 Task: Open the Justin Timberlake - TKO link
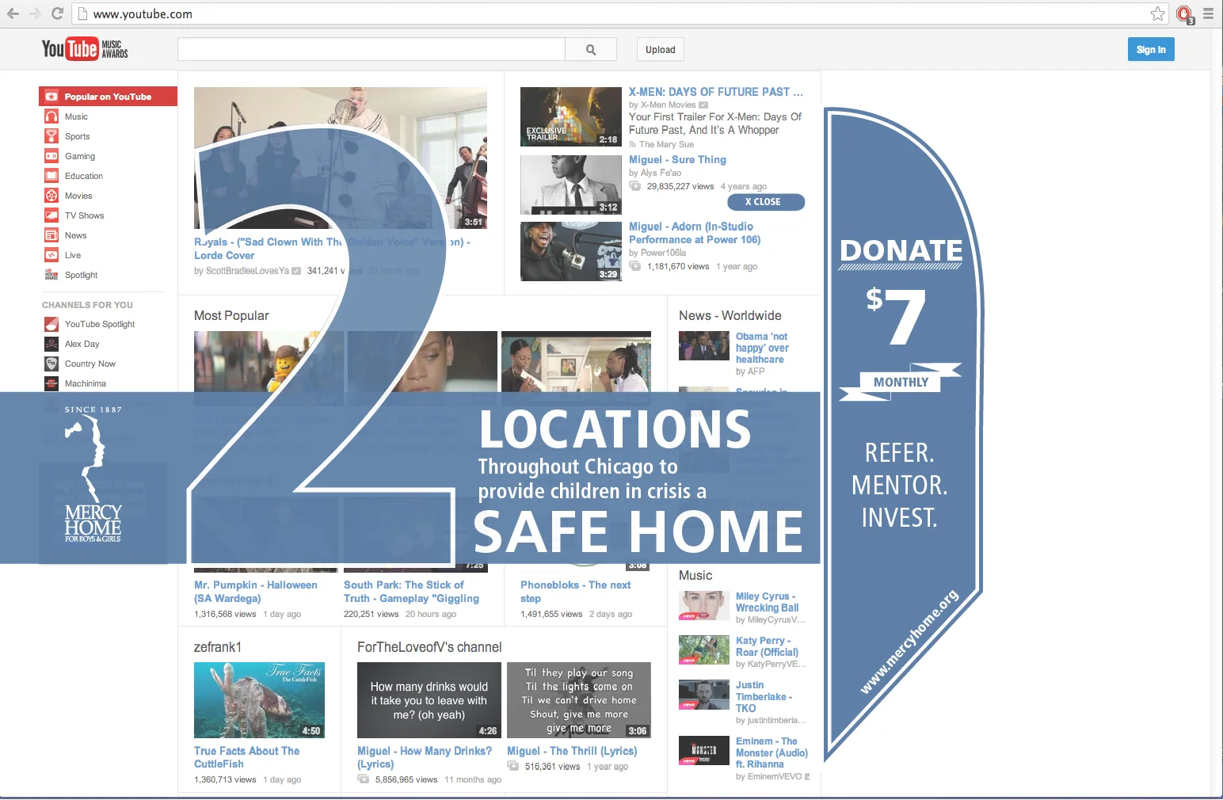764,696
